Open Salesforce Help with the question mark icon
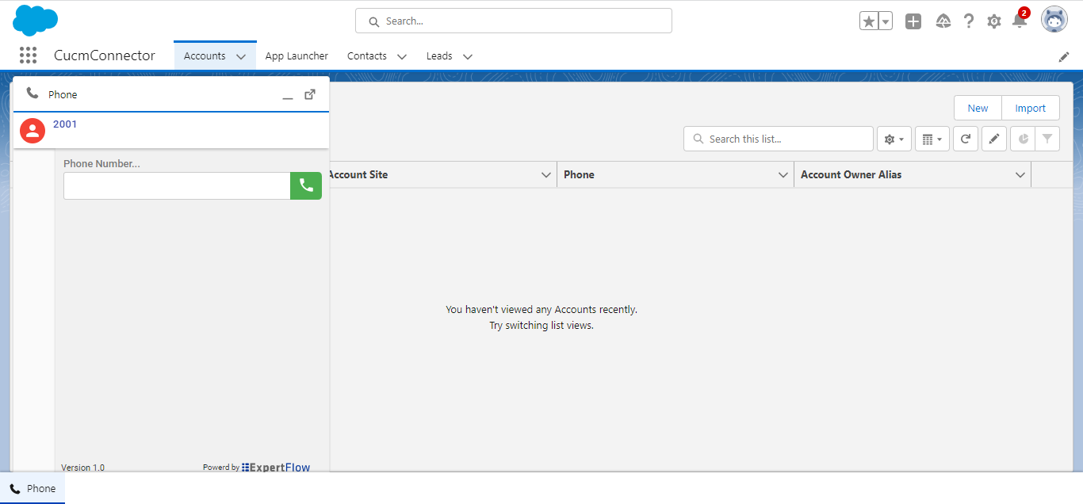This screenshot has height=504, width=1083. tap(969, 21)
